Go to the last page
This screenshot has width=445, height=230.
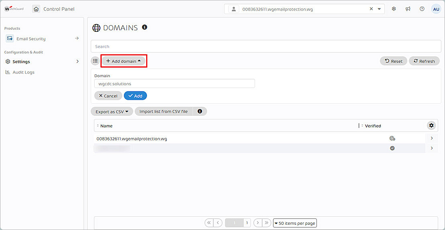point(267,223)
